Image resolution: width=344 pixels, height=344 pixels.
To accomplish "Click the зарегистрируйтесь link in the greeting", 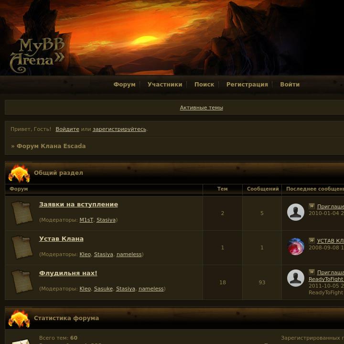I will 119,129.
